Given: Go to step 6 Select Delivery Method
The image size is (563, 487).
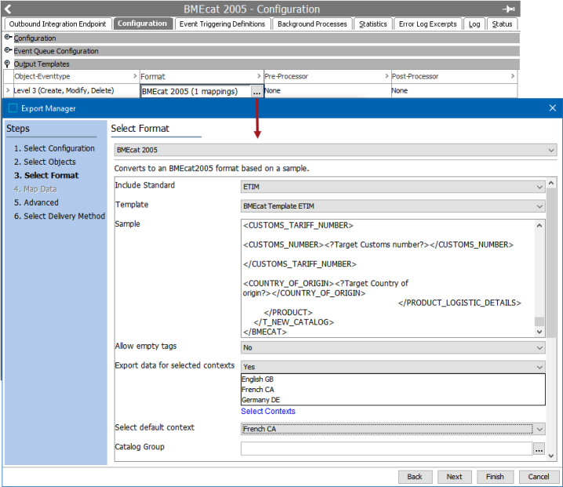Looking at the screenshot, I should [x=60, y=216].
